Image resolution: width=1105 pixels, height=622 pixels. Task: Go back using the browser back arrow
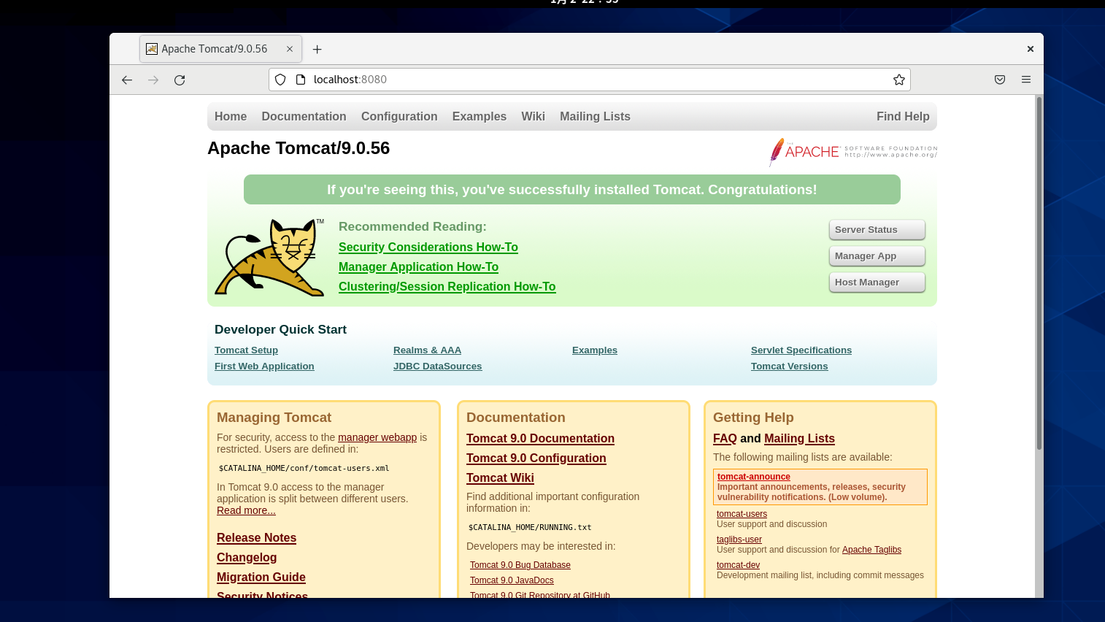tap(127, 80)
